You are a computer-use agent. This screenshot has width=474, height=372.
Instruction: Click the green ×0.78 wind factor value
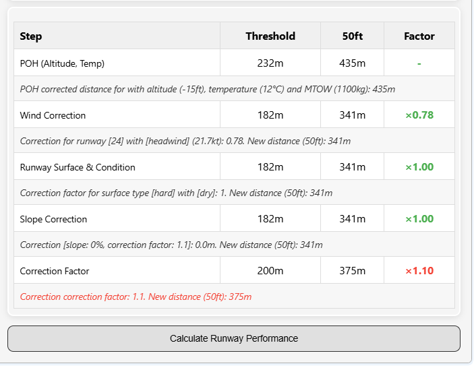point(419,115)
